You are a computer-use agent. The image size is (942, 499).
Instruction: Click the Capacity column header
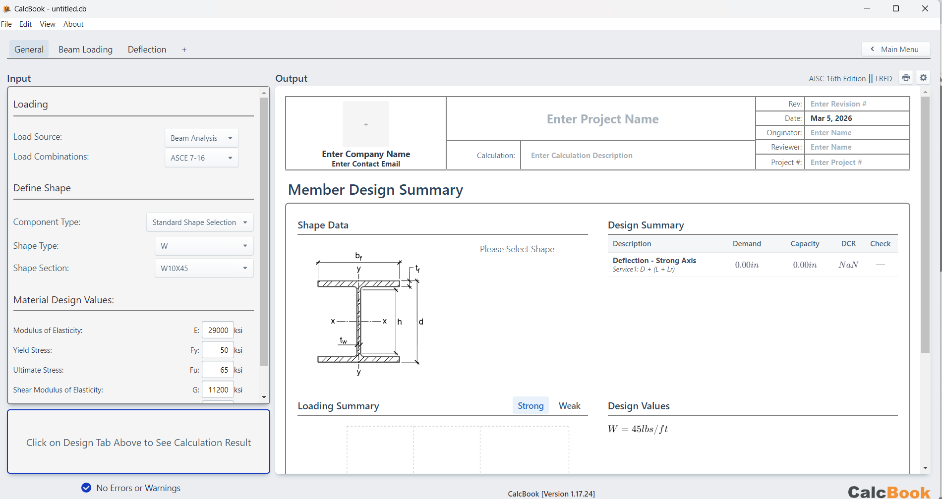[x=805, y=244]
